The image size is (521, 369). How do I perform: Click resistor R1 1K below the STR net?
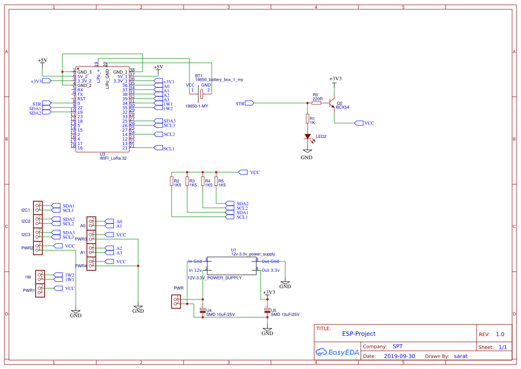(x=308, y=119)
